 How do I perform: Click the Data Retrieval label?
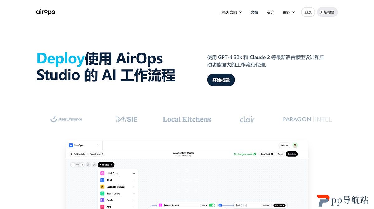point(115,187)
